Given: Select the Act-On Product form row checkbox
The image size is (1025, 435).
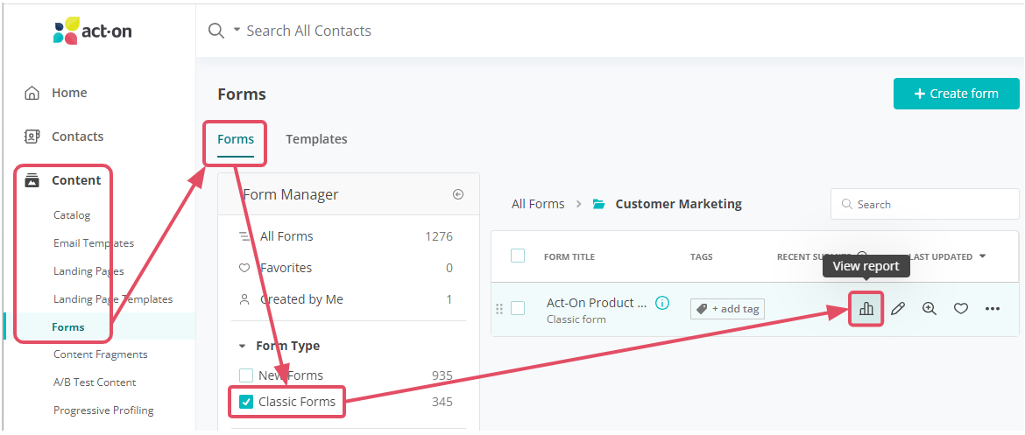Looking at the screenshot, I should pyautogui.click(x=518, y=308).
